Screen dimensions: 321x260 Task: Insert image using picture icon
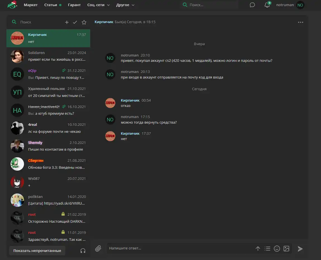(286, 249)
